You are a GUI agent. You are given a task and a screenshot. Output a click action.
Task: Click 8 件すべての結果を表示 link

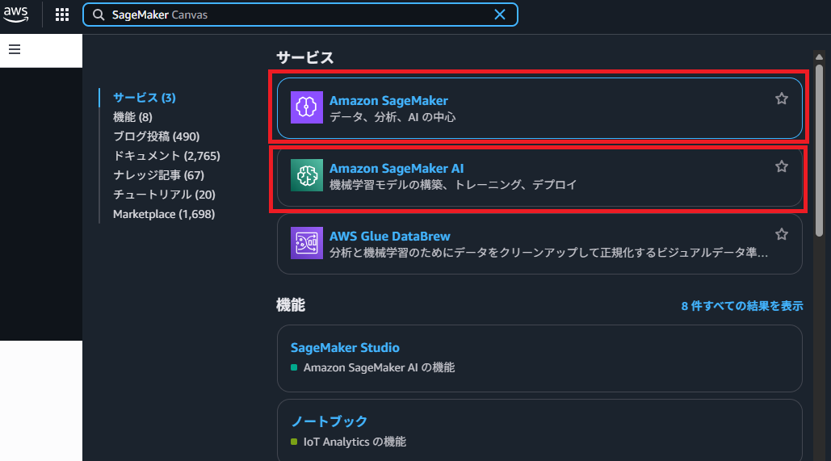point(741,306)
